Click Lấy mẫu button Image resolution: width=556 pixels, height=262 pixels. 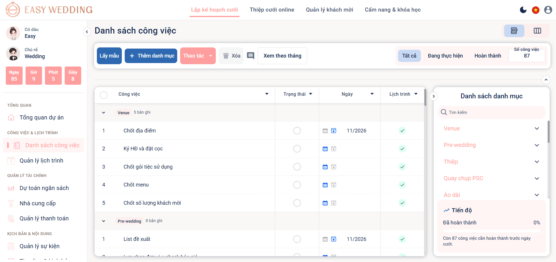point(109,56)
